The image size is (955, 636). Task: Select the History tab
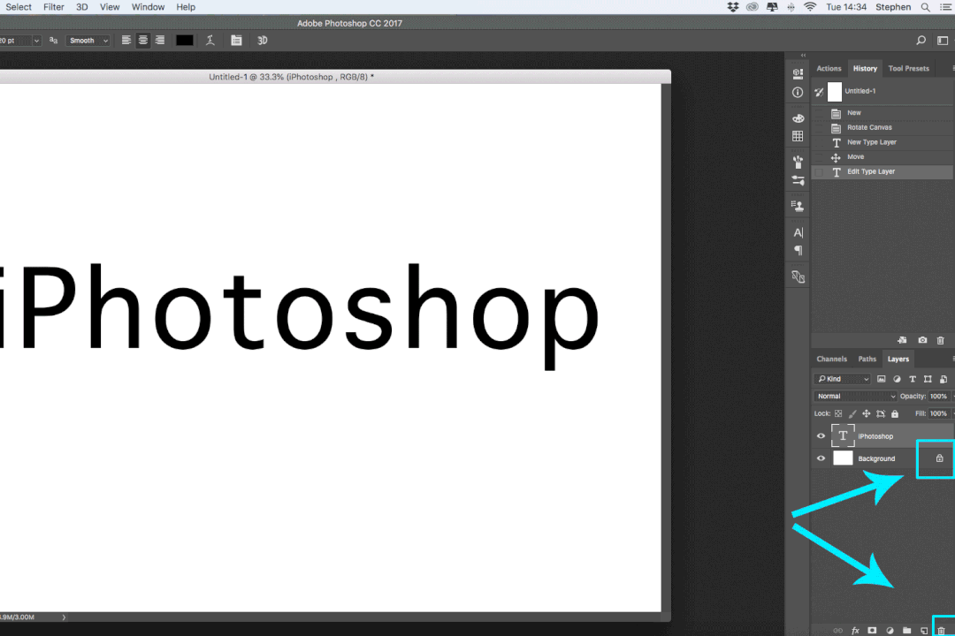coord(865,68)
